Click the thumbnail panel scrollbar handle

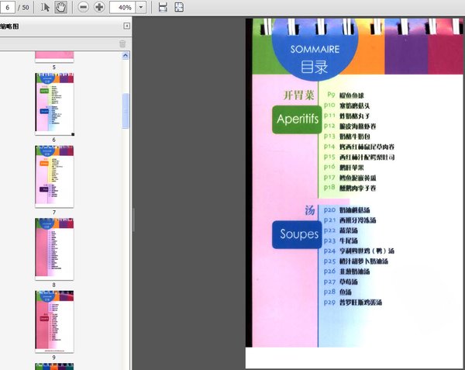(x=126, y=110)
